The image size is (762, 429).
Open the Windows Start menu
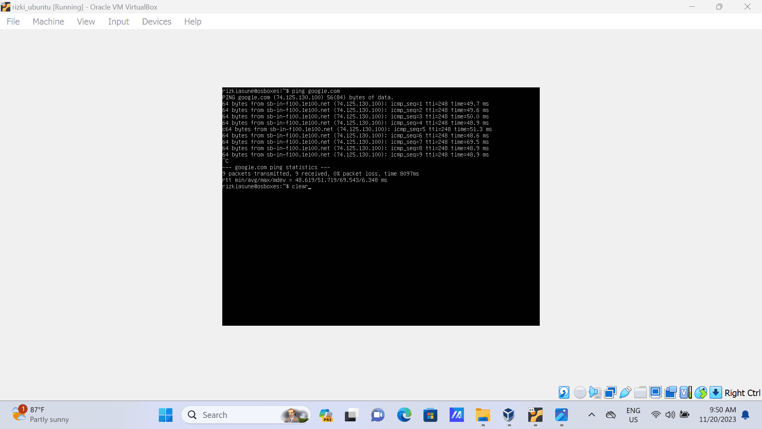tap(165, 415)
